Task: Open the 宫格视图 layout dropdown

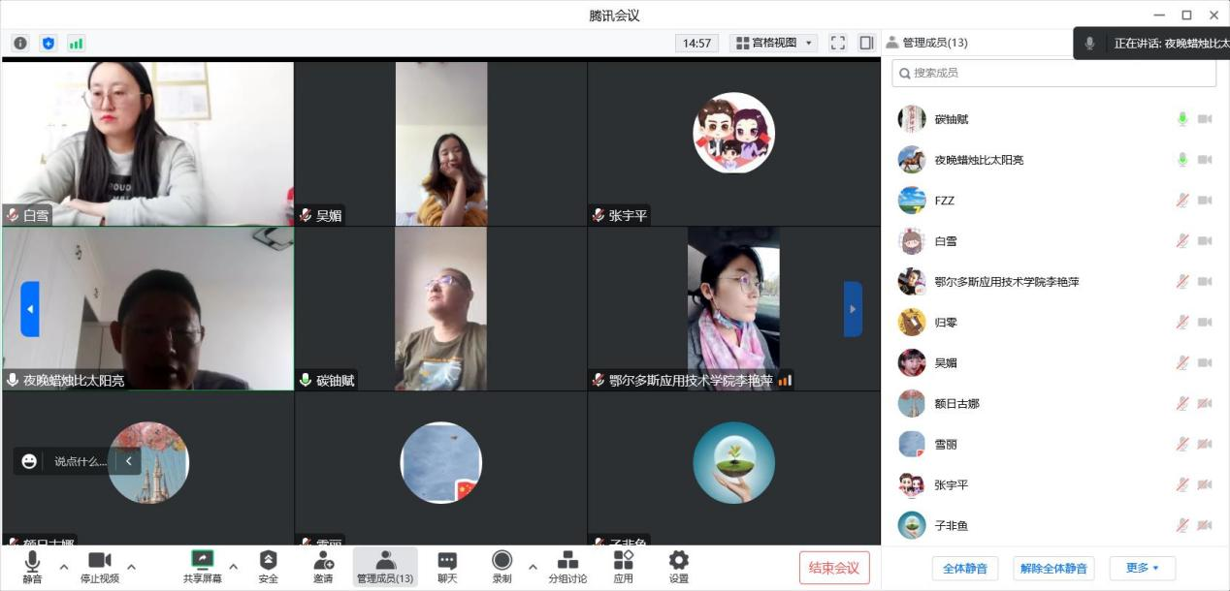Action: click(x=773, y=43)
